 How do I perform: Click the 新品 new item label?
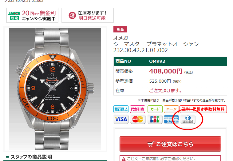pos(120,29)
